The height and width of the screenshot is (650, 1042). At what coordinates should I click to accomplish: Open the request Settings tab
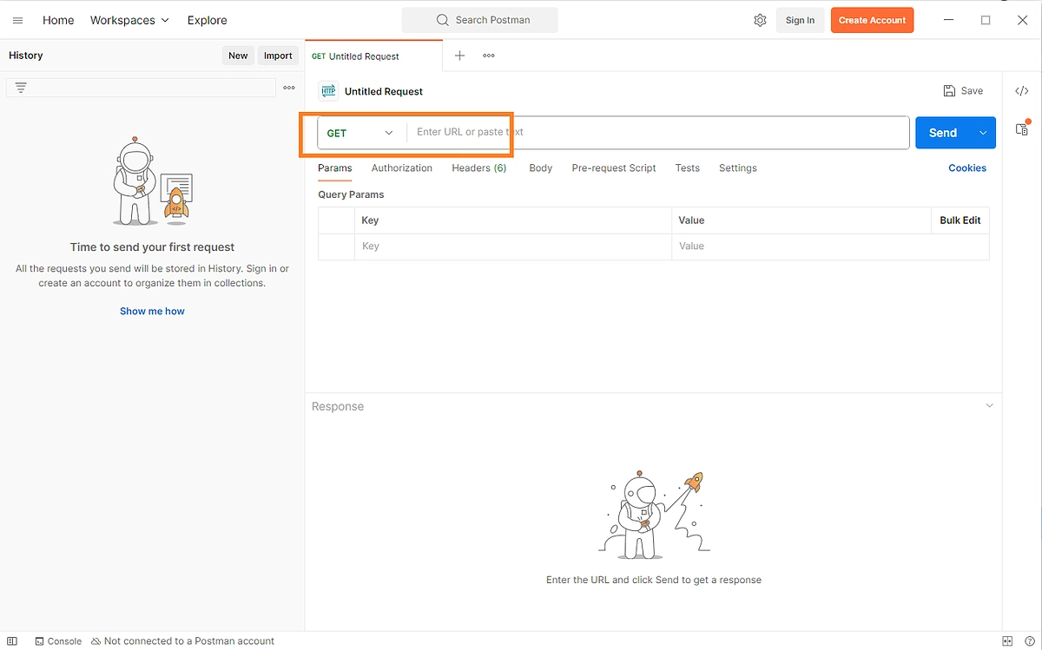[738, 168]
